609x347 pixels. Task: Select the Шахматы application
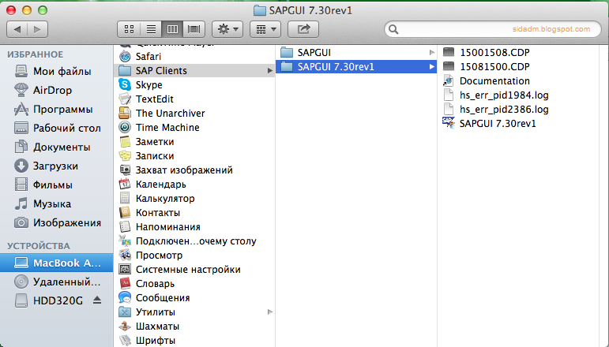point(194,326)
